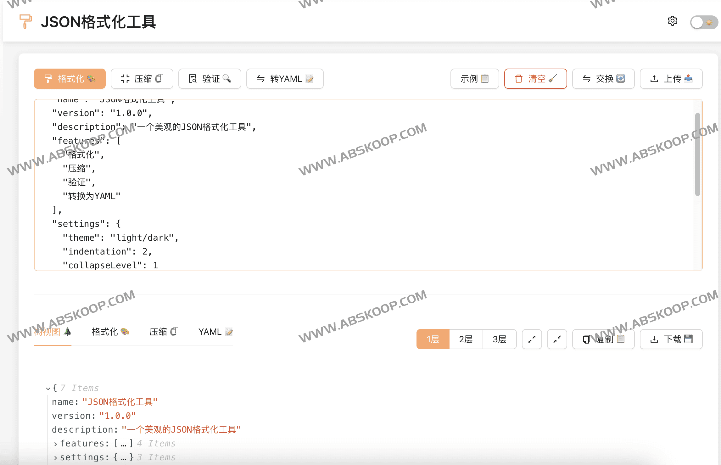
Task: Expand the features array node
Action: point(56,444)
